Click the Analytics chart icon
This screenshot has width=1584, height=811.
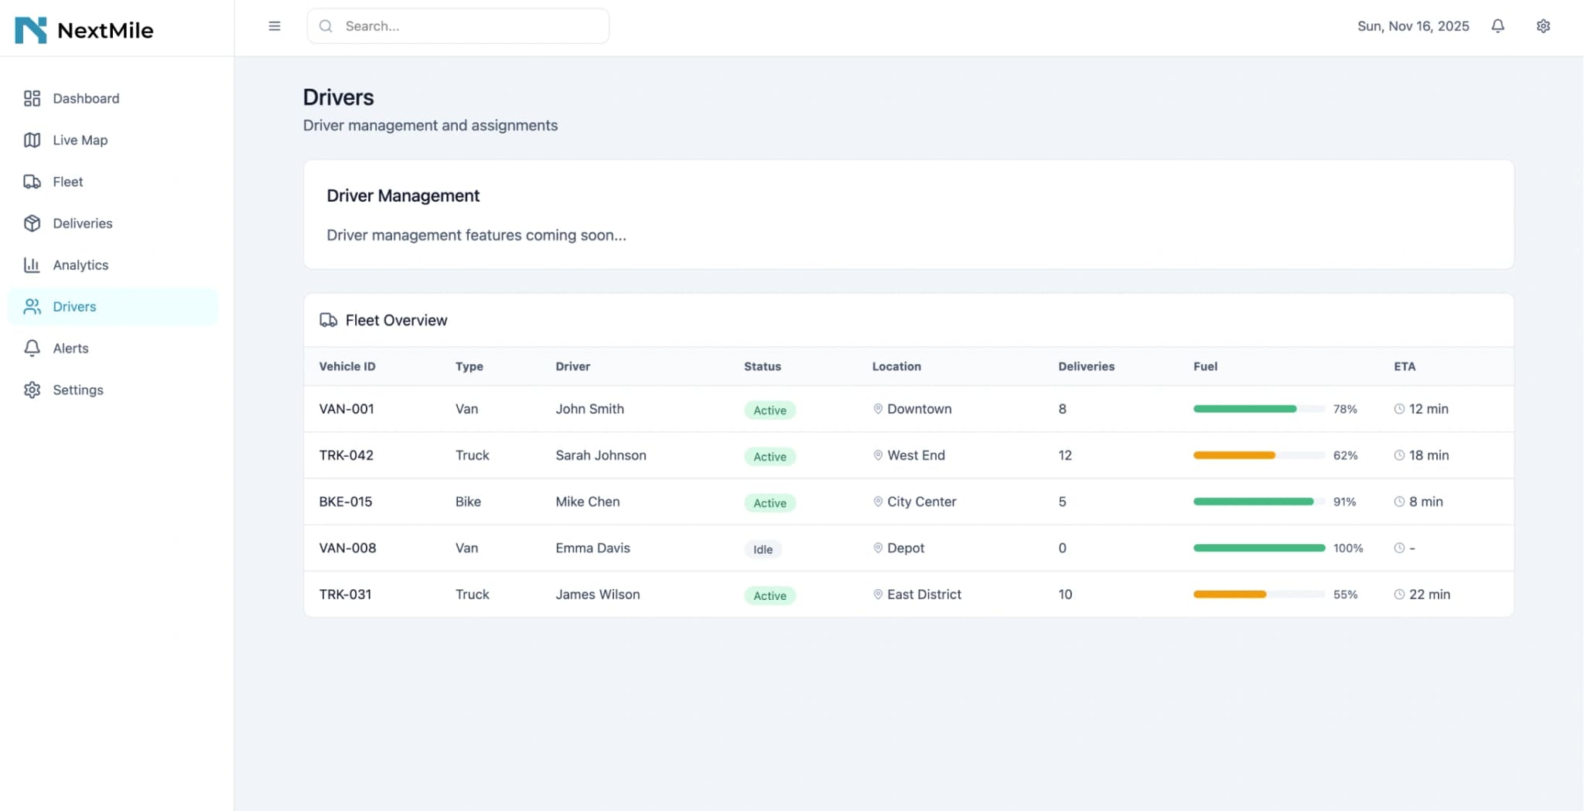(32, 265)
